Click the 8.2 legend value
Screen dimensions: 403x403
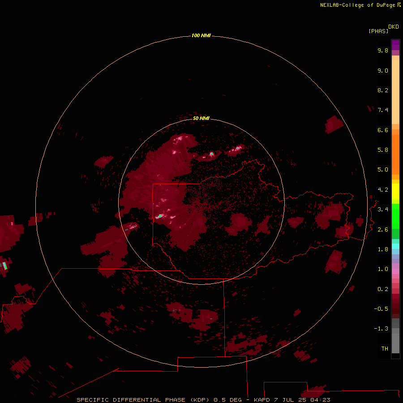pos(383,90)
